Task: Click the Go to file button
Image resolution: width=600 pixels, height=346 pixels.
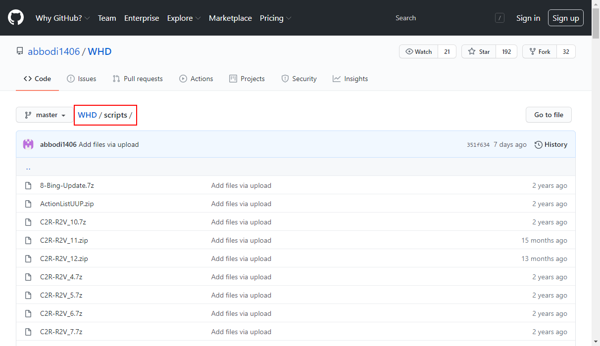Action: click(x=549, y=115)
